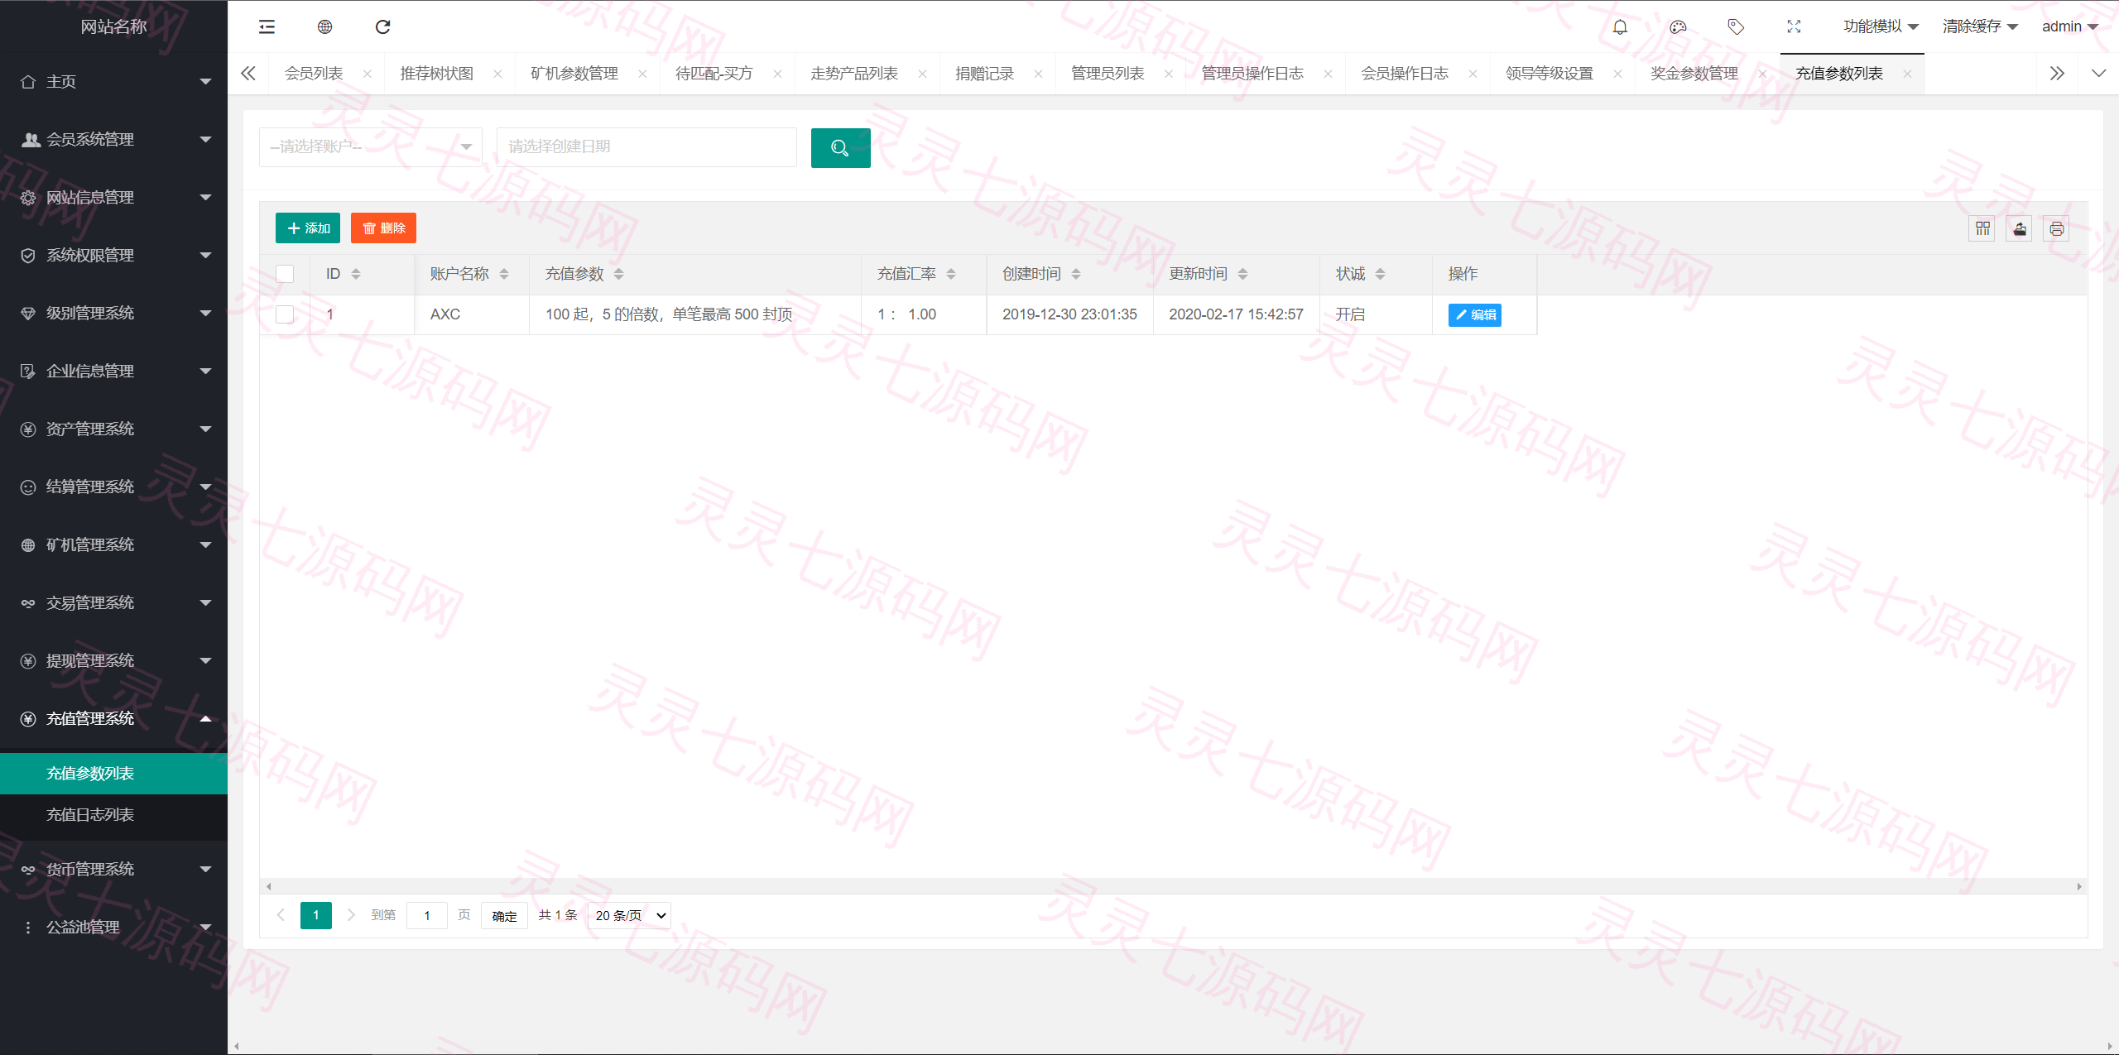Screen dimensions: 2119x1055
Task: Open the globe website icon in header
Action: [325, 27]
